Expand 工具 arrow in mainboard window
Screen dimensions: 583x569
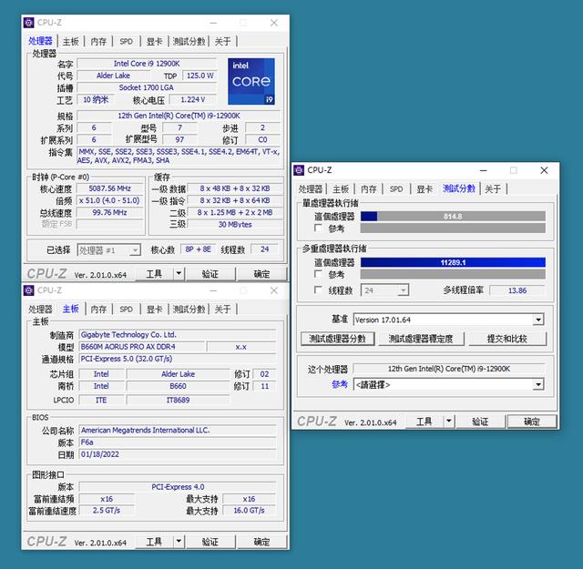point(179,542)
